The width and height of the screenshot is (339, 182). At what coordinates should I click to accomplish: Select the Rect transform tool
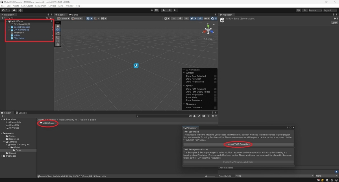tap(58, 41)
